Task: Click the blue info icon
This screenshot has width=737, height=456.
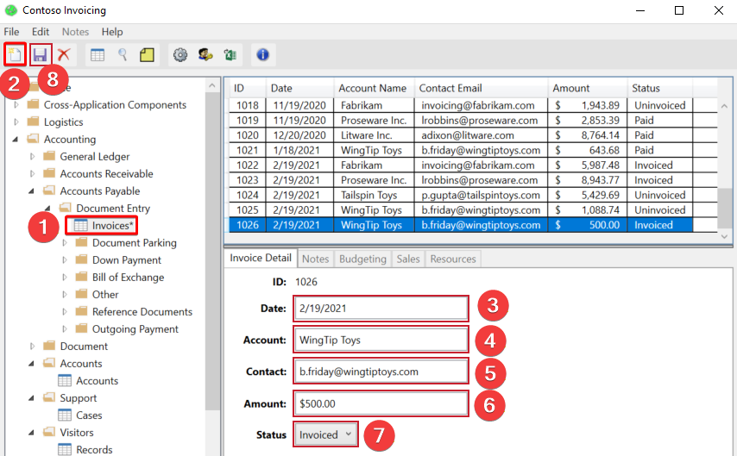Action: 262,54
